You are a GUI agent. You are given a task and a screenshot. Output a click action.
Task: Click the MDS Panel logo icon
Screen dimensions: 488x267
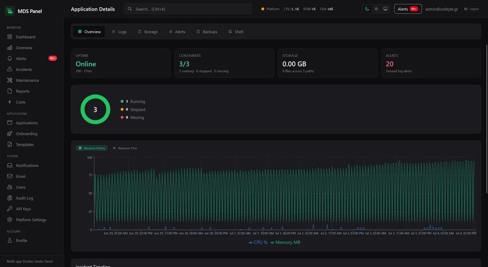[x=10, y=11]
